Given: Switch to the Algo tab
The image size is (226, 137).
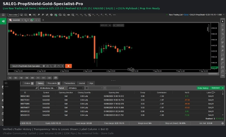Looking at the screenshot, I should 91,83.
